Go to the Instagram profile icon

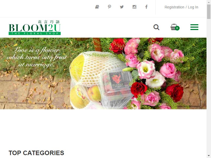(134, 7)
